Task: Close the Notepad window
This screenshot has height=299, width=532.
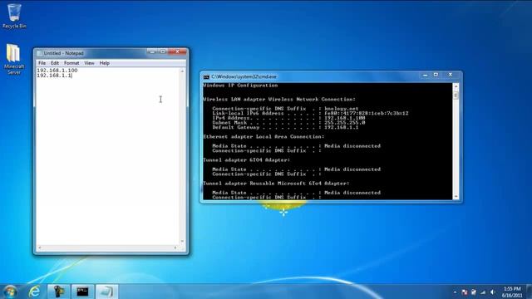Action: 177,51
